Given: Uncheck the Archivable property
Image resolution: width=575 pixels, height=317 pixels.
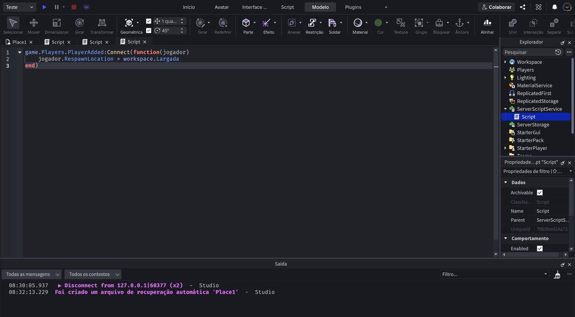Looking at the screenshot, I should pyautogui.click(x=540, y=192).
